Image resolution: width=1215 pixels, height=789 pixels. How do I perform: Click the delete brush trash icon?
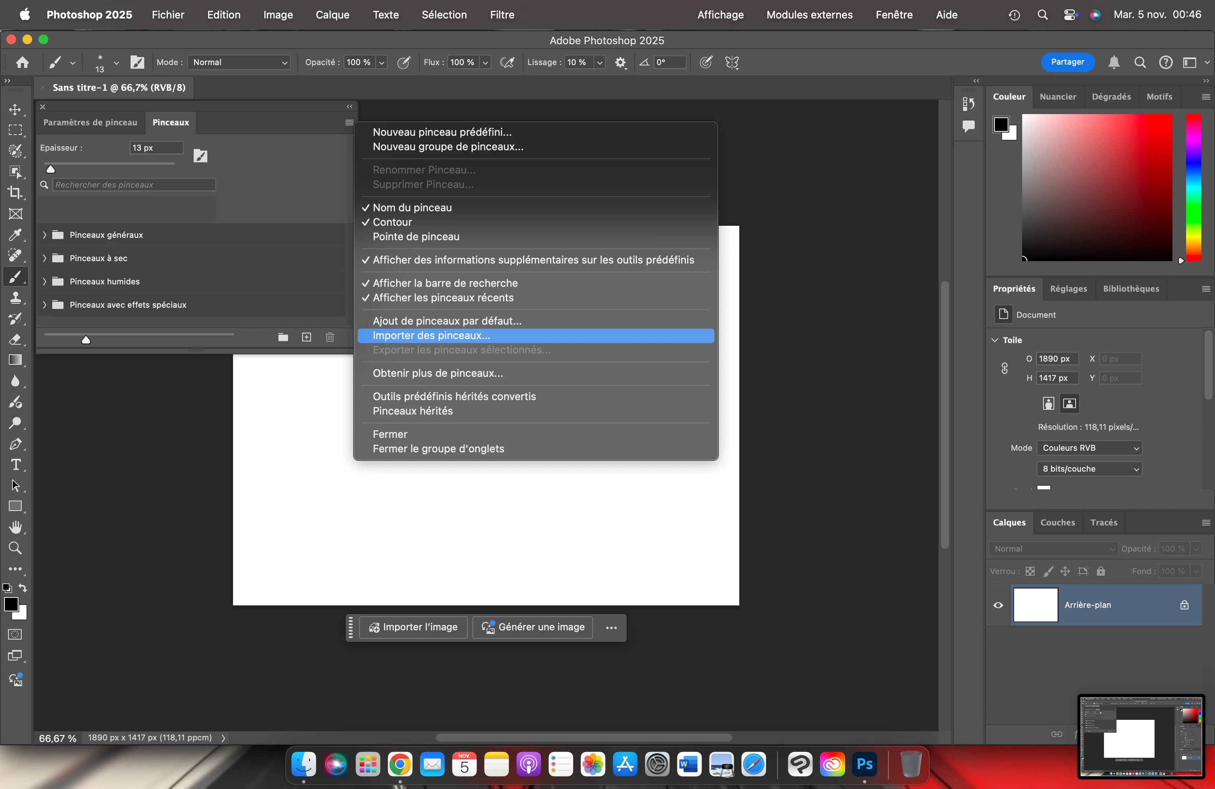click(x=330, y=337)
